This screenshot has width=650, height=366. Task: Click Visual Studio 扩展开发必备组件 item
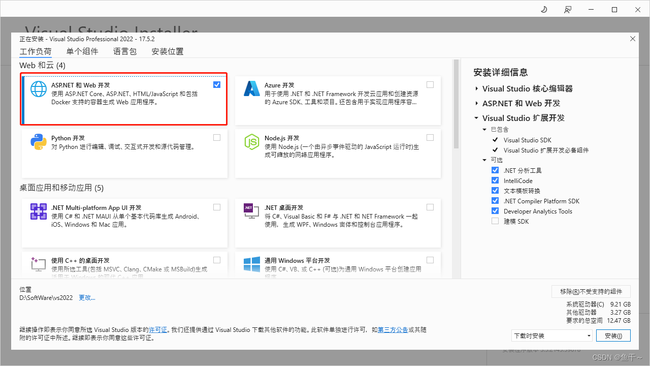click(546, 150)
